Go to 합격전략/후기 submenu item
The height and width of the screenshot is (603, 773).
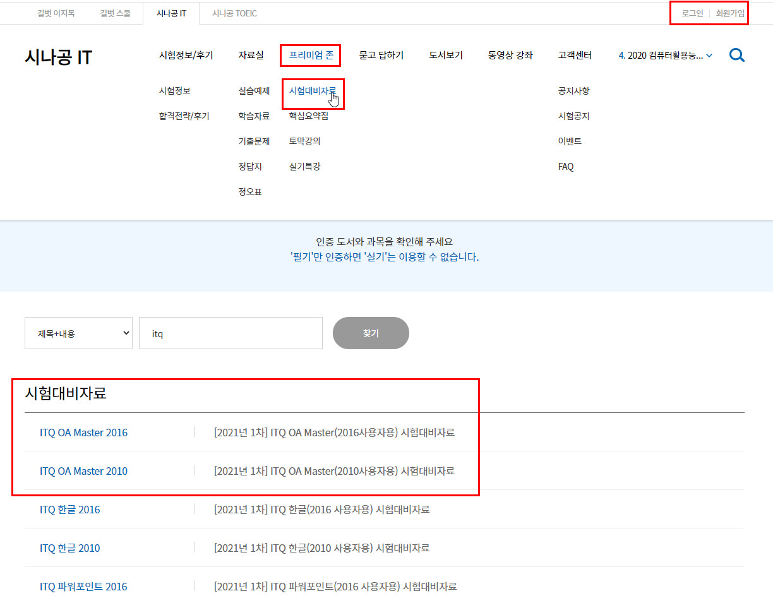(184, 116)
